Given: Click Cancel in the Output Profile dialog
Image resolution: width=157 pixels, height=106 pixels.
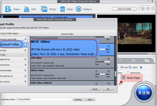Looking at the screenshot, I should [x=95, y=89].
